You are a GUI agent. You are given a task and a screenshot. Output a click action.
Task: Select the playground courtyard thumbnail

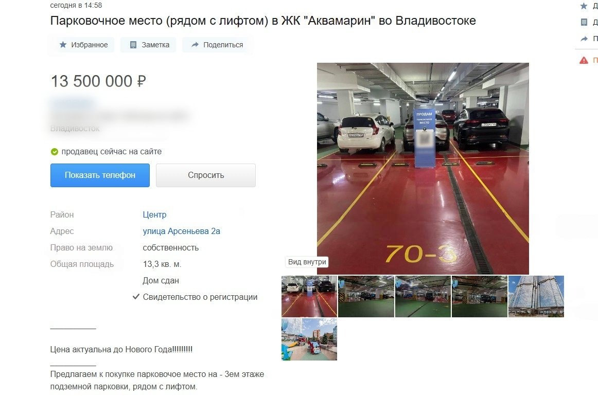coord(309,339)
